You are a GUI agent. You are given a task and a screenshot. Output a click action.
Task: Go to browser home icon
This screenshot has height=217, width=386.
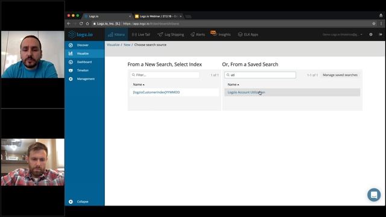pyautogui.click(x=87, y=24)
